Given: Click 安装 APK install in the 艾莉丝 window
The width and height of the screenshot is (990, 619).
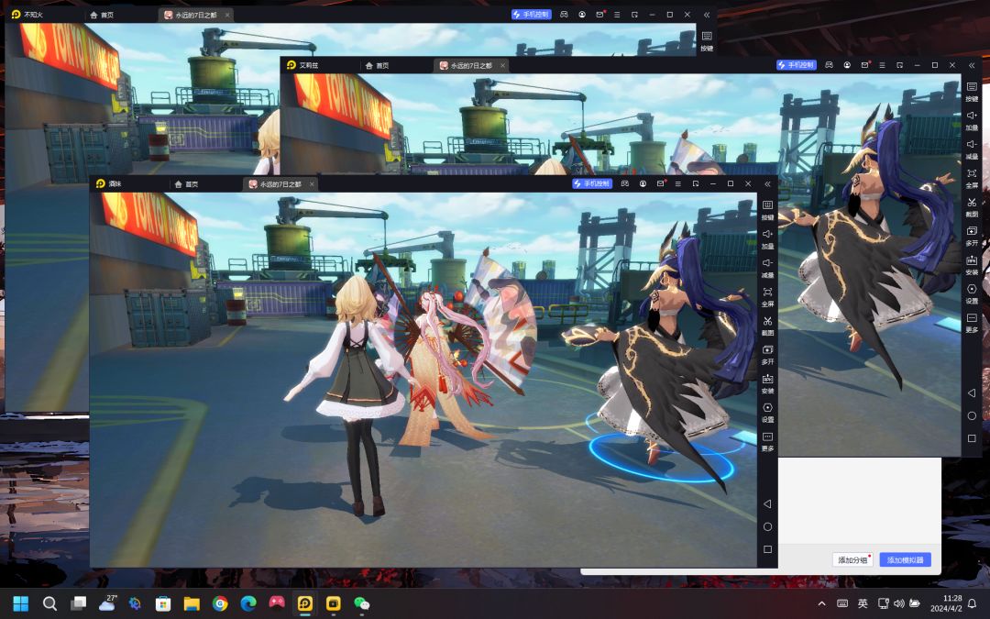Looking at the screenshot, I should click(972, 265).
